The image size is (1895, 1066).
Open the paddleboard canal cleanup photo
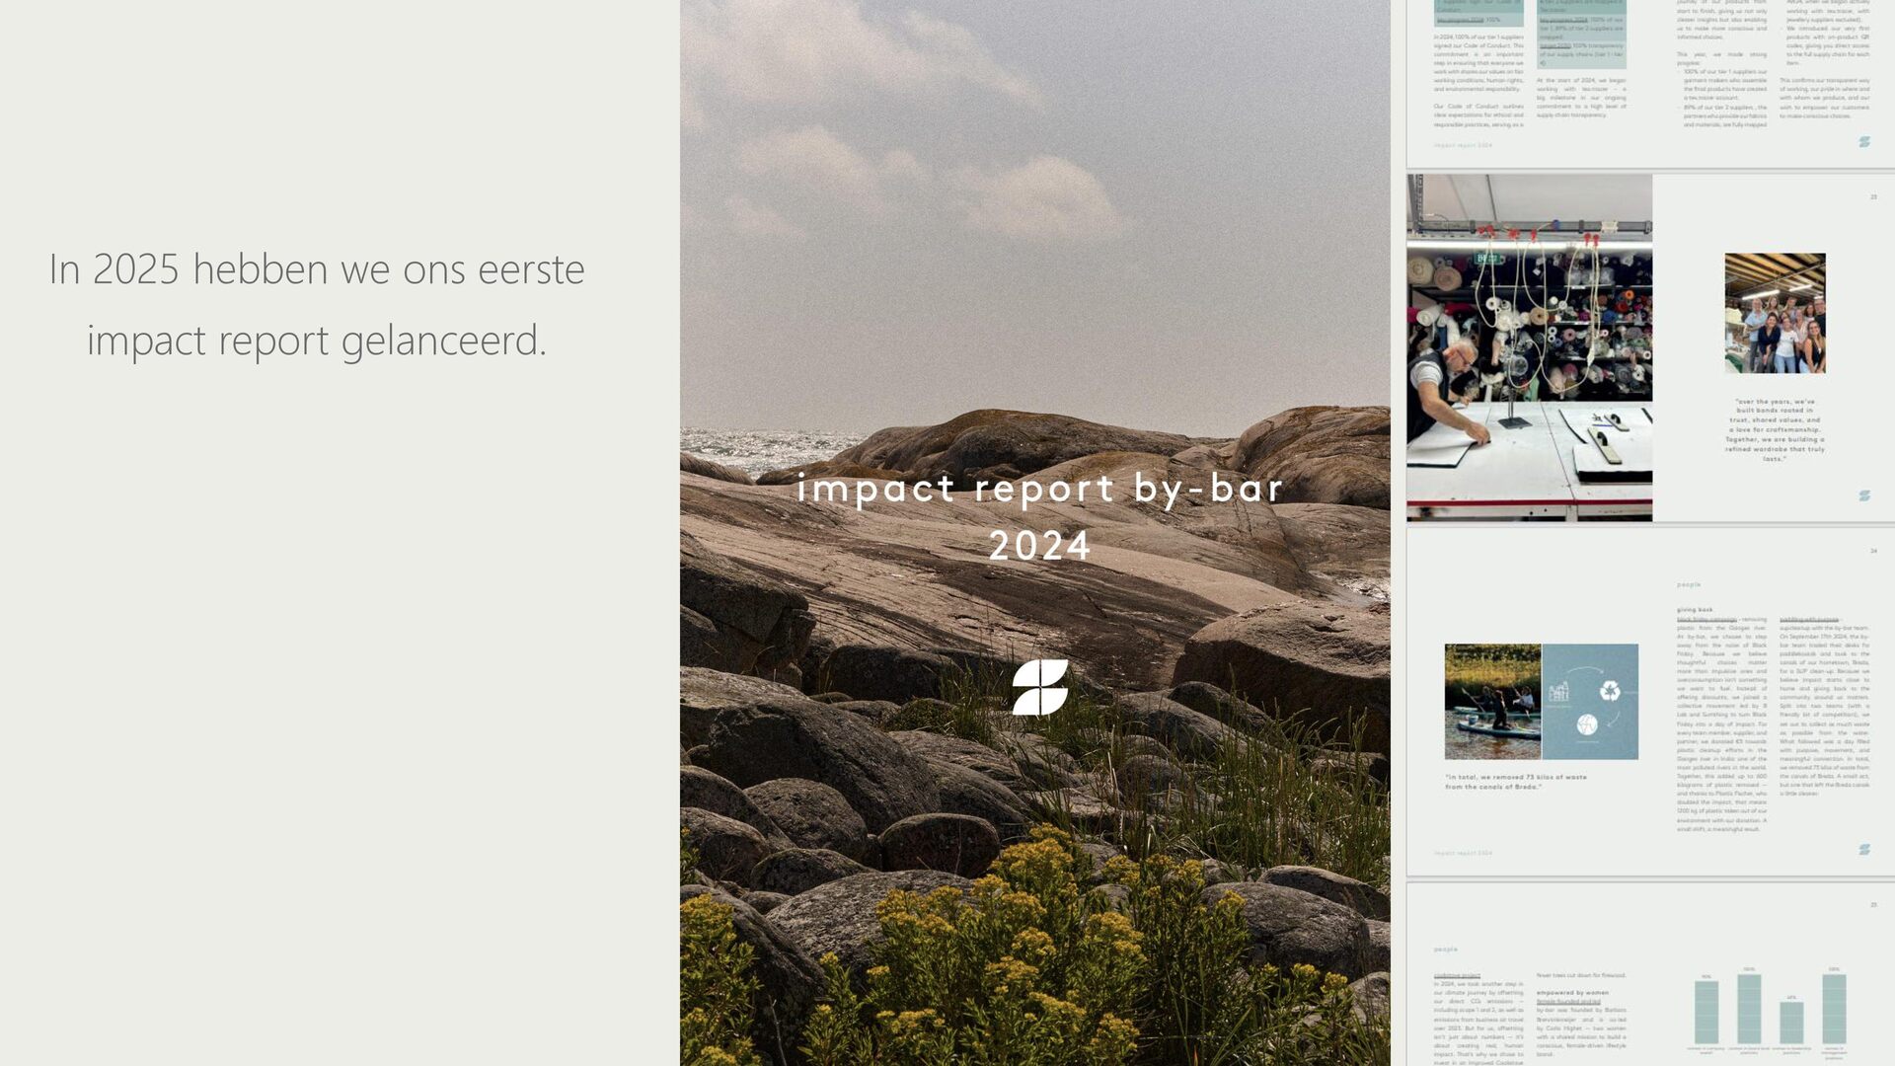tap(1492, 702)
